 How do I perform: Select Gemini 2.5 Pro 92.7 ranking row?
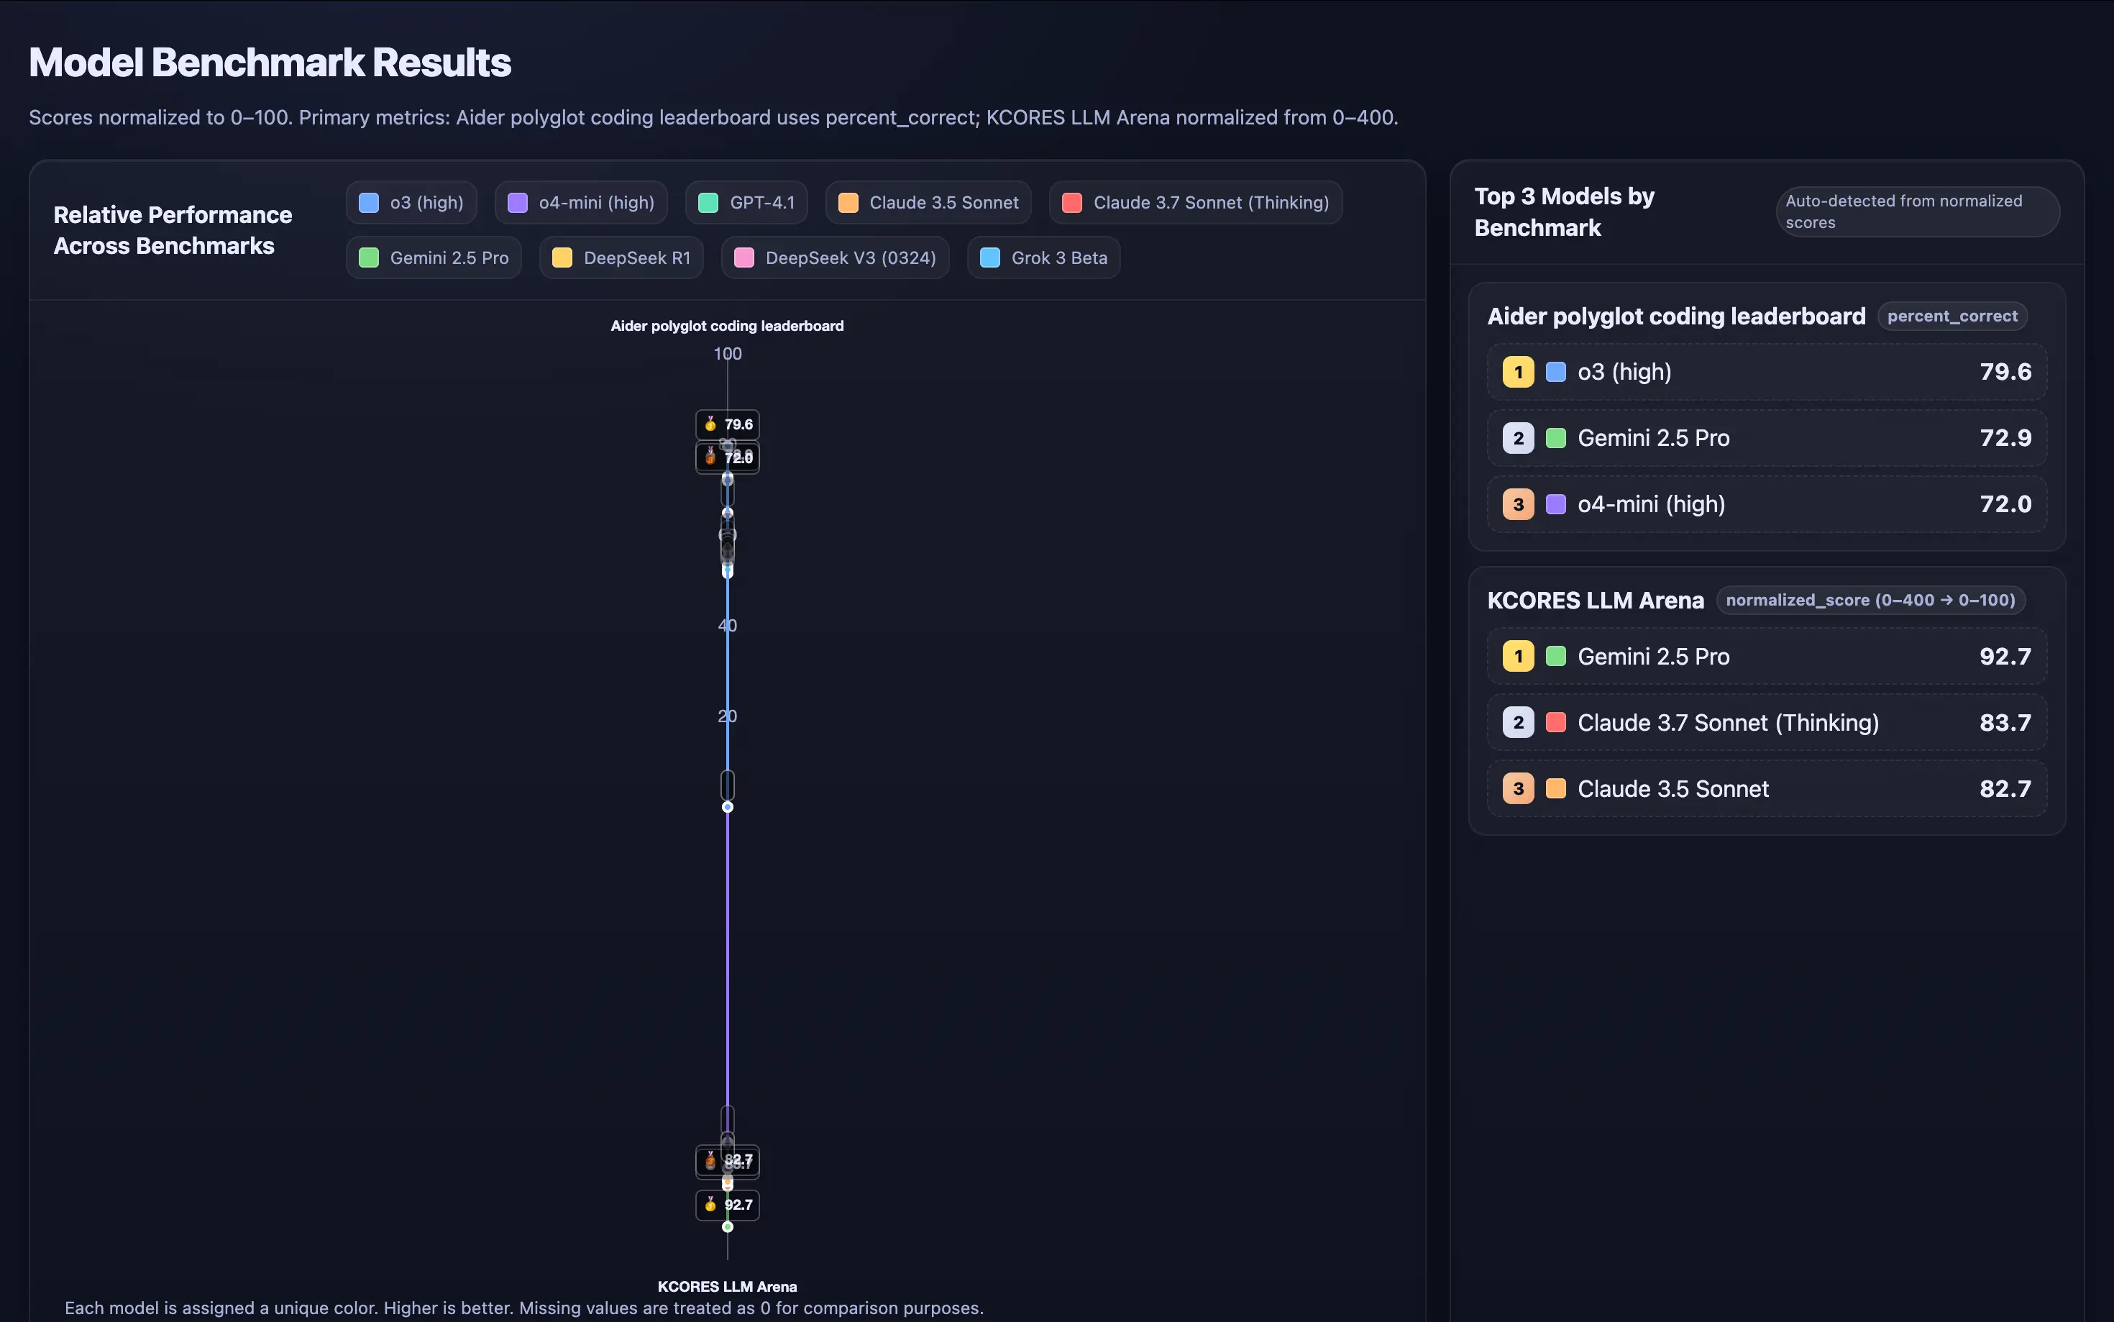pyautogui.click(x=1766, y=657)
